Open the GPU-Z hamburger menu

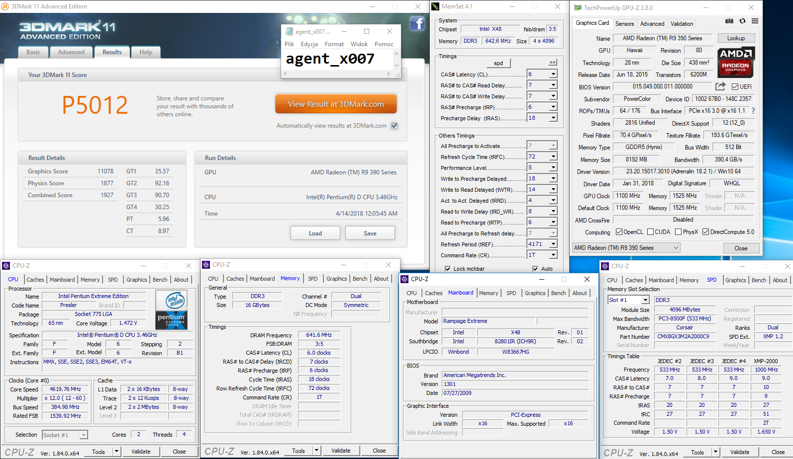point(755,21)
